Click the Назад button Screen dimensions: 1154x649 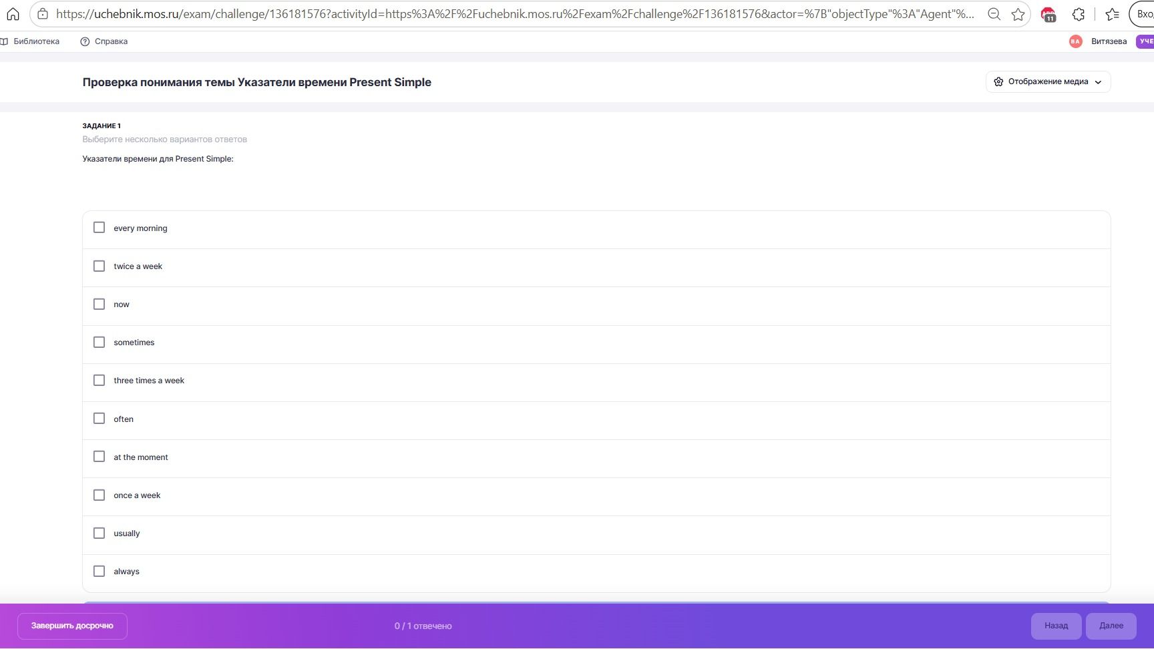coord(1056,626)
